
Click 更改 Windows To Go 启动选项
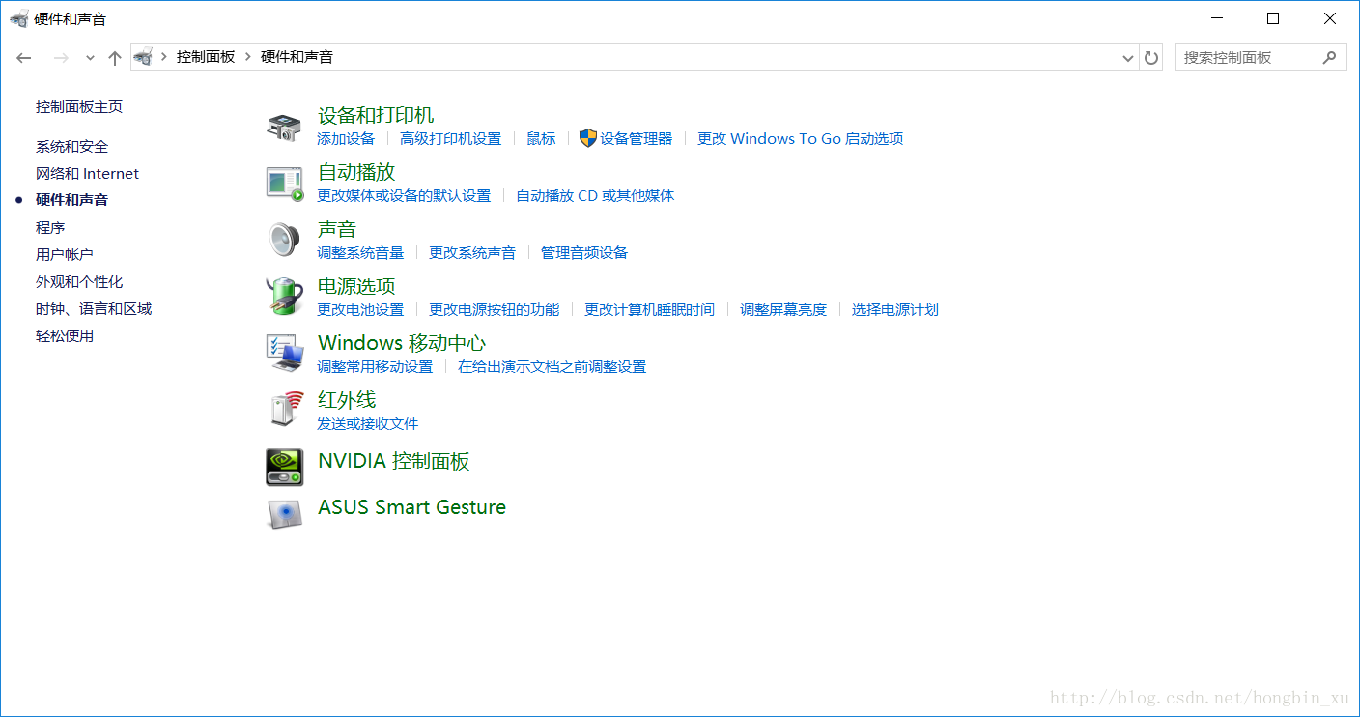click(801, 139)
